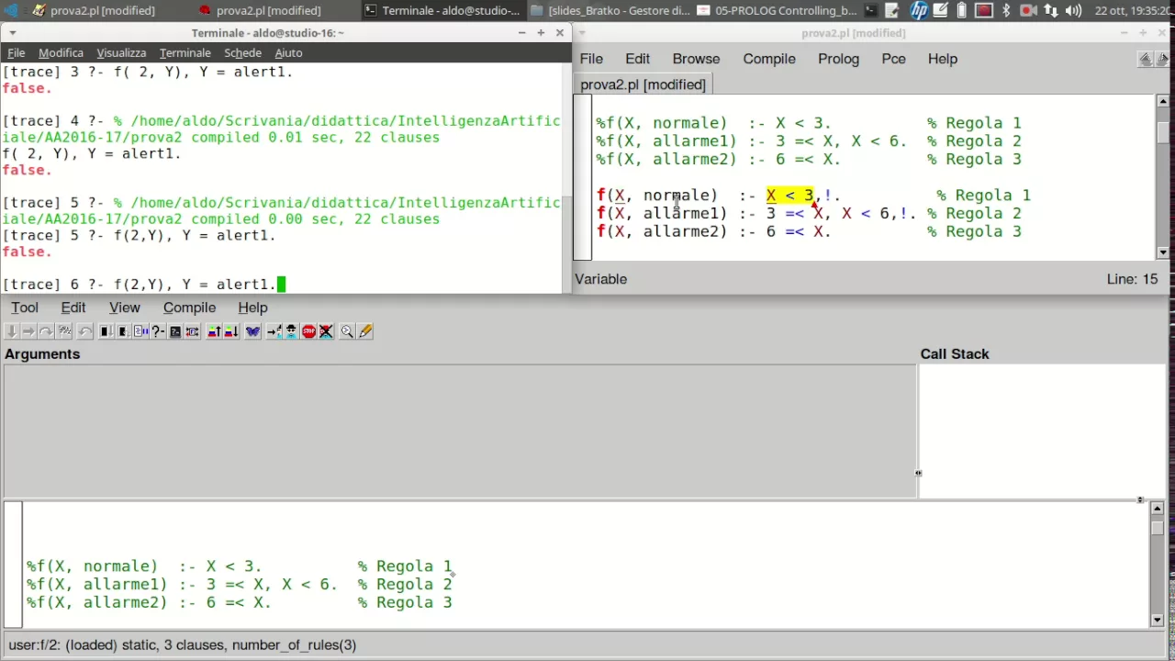The image size is (1175, 661).
Task: Click the question-mark query icon in debugger toolbar
Action: (157, 331)
